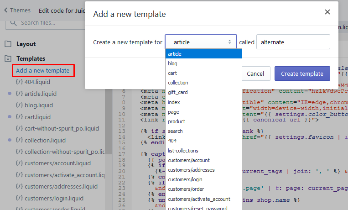Open collection.liquid in the file list
Viewport: 348px width, 210px height.
point(45,141)
